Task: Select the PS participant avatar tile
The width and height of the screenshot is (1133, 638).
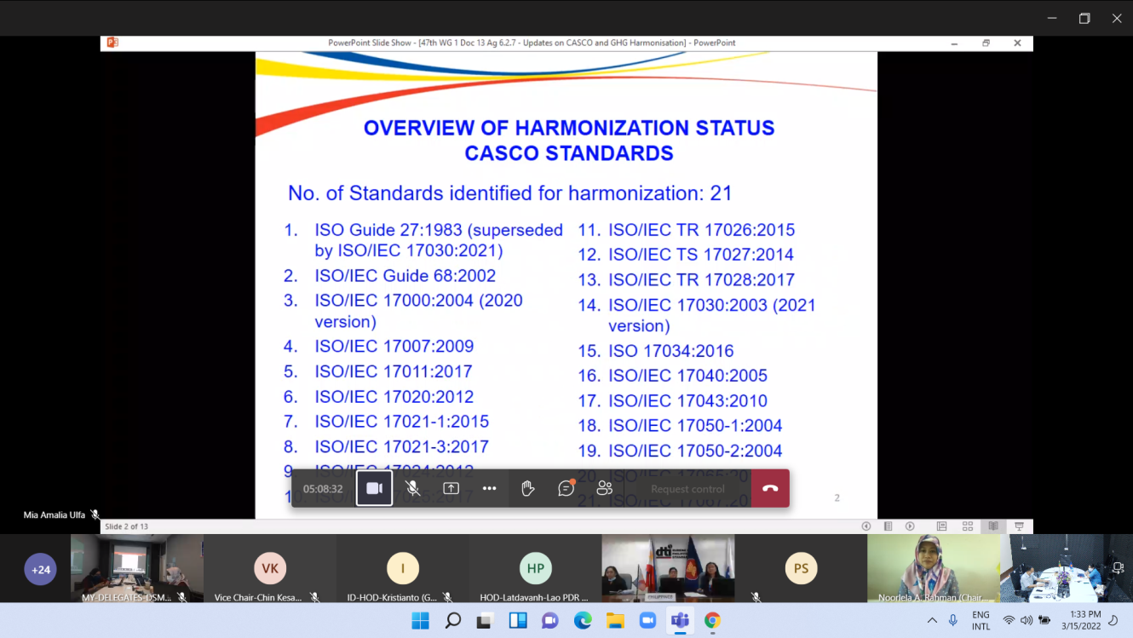Action: point(801,568)
